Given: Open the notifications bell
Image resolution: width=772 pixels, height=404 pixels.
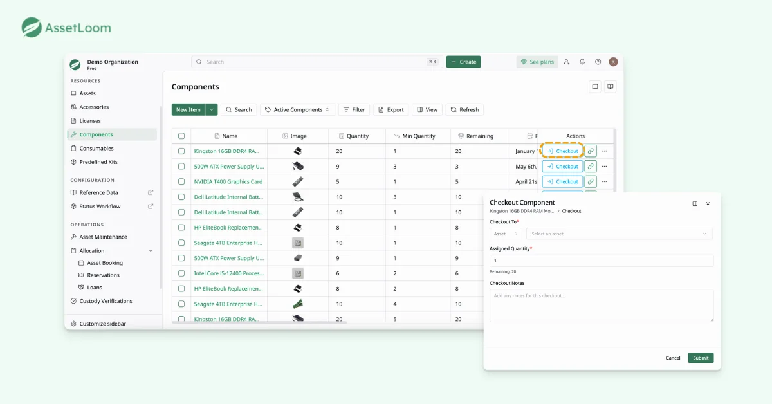Looking at the screenshot, I should [582, 62].
